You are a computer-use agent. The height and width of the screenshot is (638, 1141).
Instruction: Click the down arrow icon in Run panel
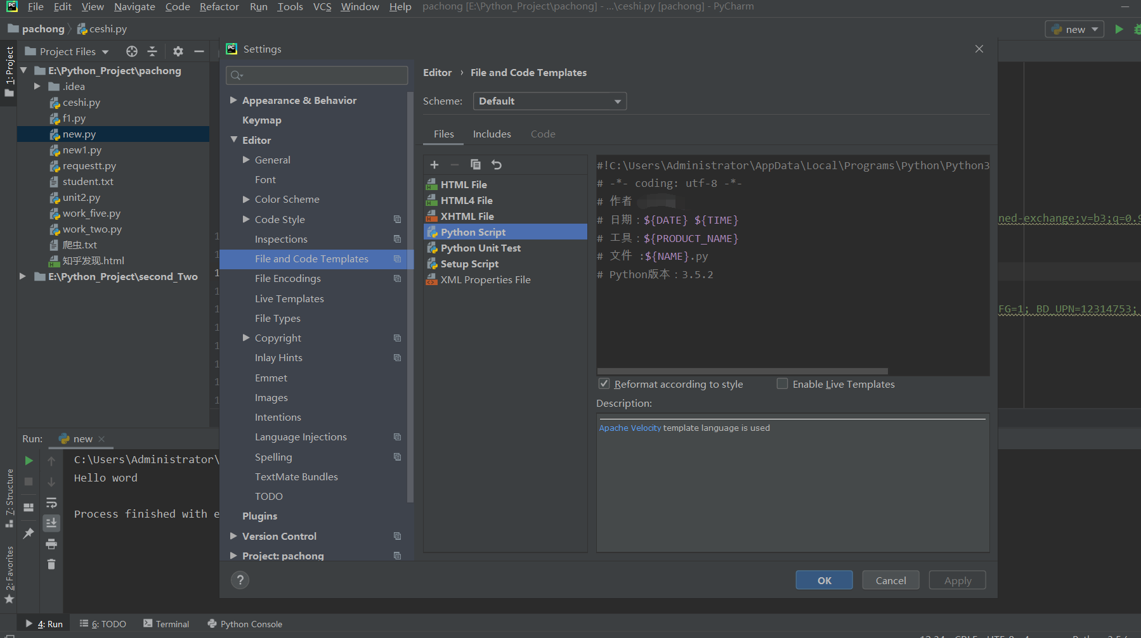tap(51, 482)
